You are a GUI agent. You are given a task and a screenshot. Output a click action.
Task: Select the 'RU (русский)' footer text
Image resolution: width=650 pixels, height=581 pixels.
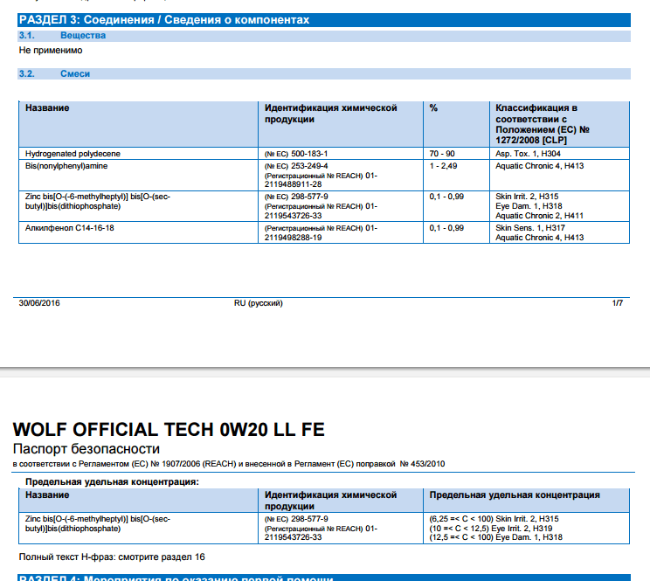(259, 303)
